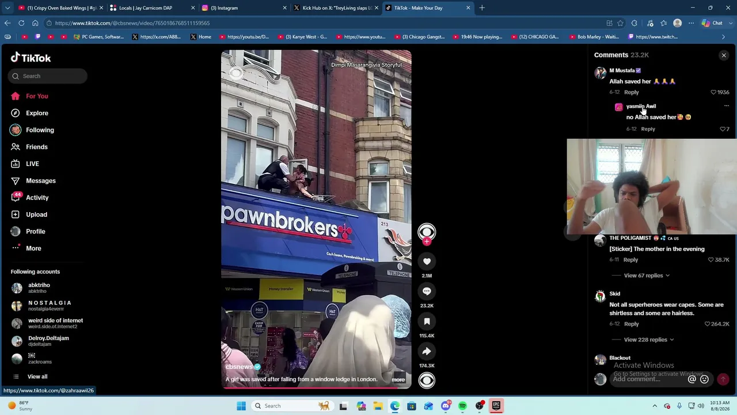Screen dimensions: 737x415
Task: Like yasmiin Awil's reply
Action: tap(723, 129)
